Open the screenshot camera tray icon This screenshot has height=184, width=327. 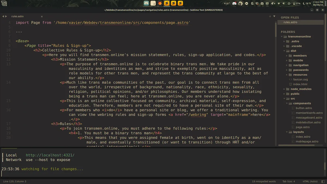[x=262, y=4]
